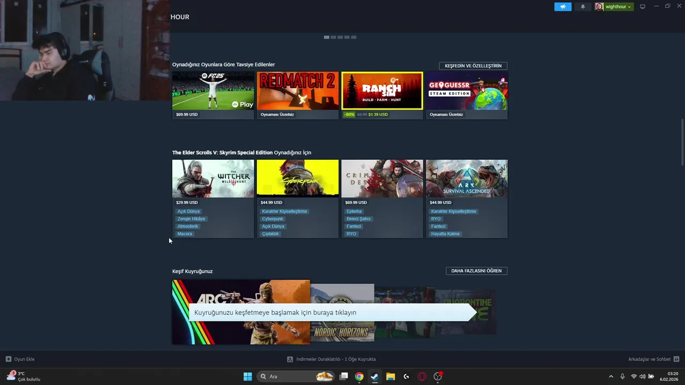Open the Redmatch 2 game card
Viewport: 685px width, 385px height.
point(298,95)
